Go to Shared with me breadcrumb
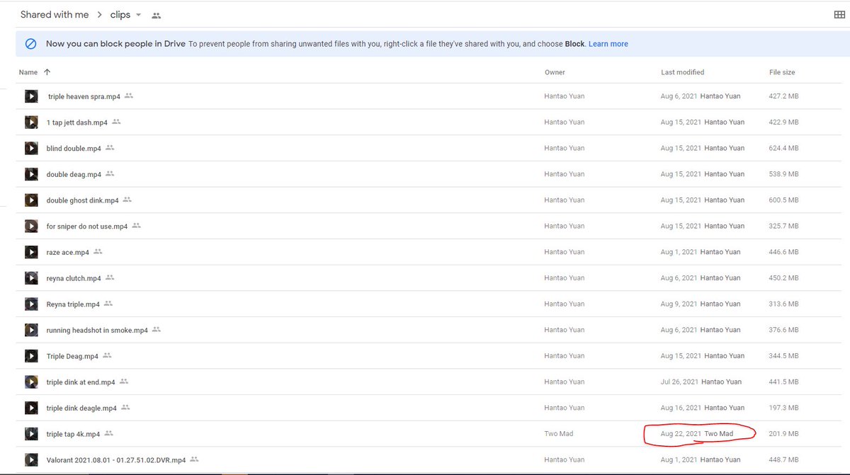The image size is (850, 475). tap(55, 15)
